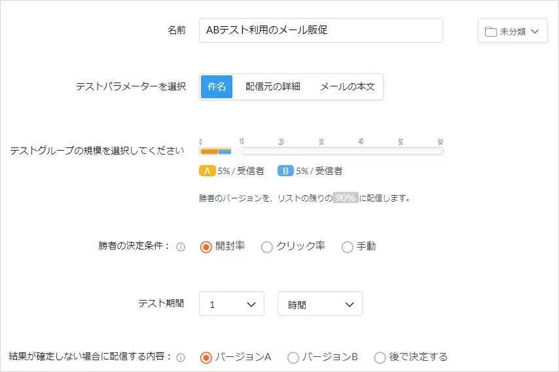
Task: Switch to the 配信元の詳細 tab
Action: point(273,86)
